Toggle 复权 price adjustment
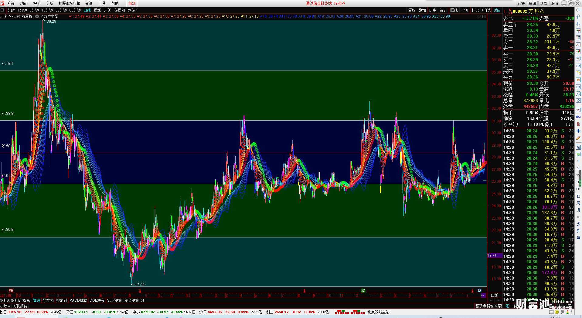Image resolution: width=582 pixels, height=318 pixels. [x=412, y=10]
